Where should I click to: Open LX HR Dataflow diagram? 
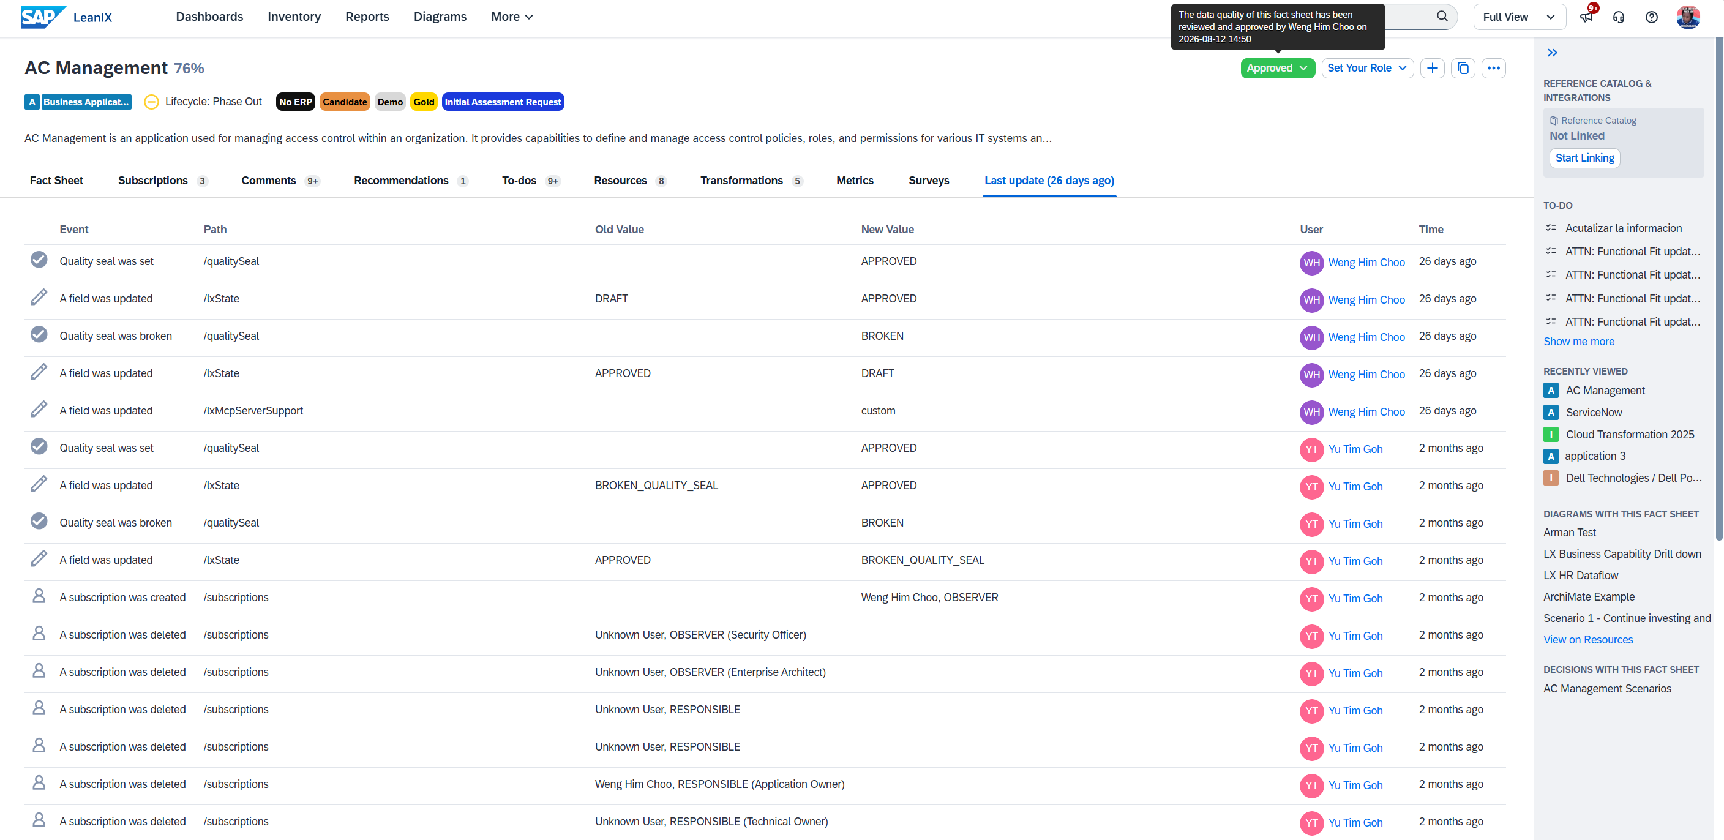click(x=1580, y=575)
